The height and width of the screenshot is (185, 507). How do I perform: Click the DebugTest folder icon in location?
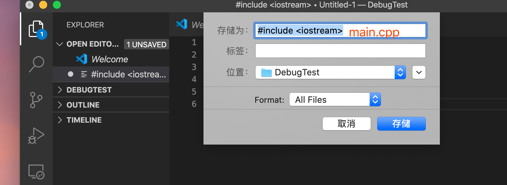(x=266, y=73)
